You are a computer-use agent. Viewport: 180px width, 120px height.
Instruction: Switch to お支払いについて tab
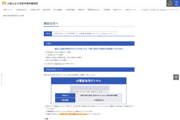pos(108,34)
